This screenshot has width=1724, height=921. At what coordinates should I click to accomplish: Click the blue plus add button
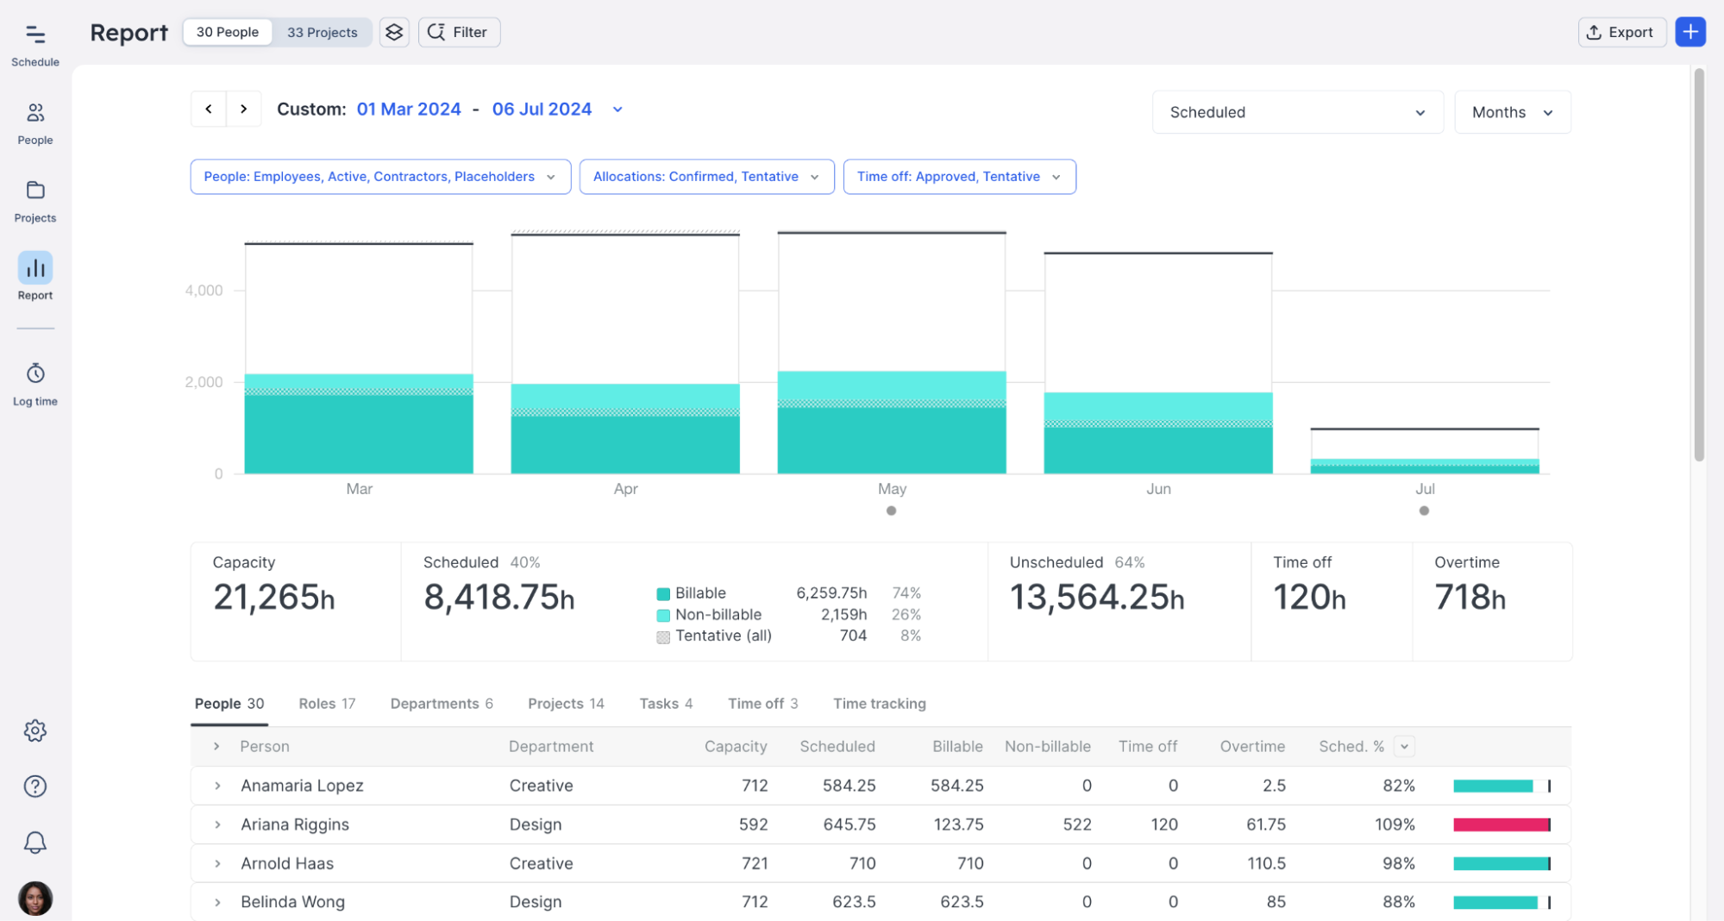click(x=1690, y=32)
